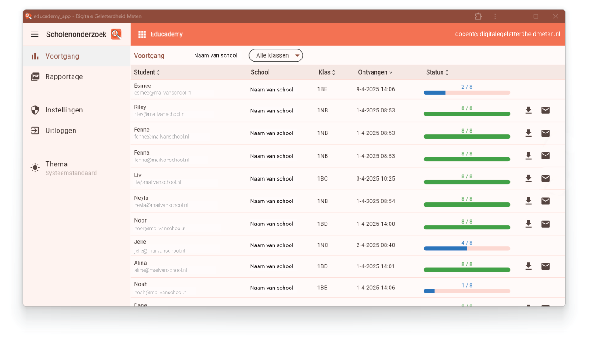Click the docent email address in header
Screen dimensions: 590x341
point(507,34)
